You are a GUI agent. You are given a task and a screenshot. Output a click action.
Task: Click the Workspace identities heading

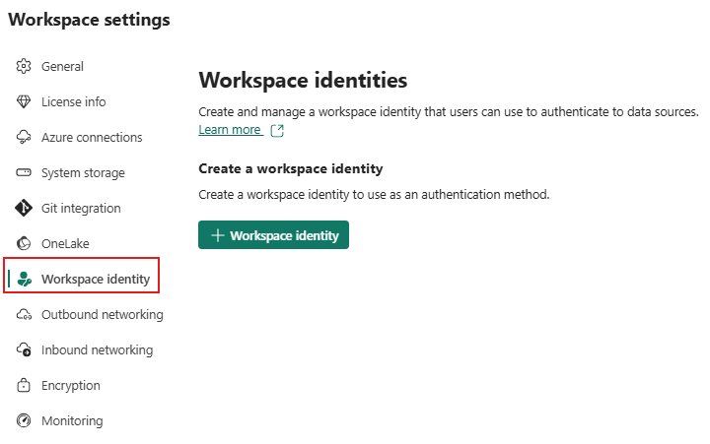303,81
